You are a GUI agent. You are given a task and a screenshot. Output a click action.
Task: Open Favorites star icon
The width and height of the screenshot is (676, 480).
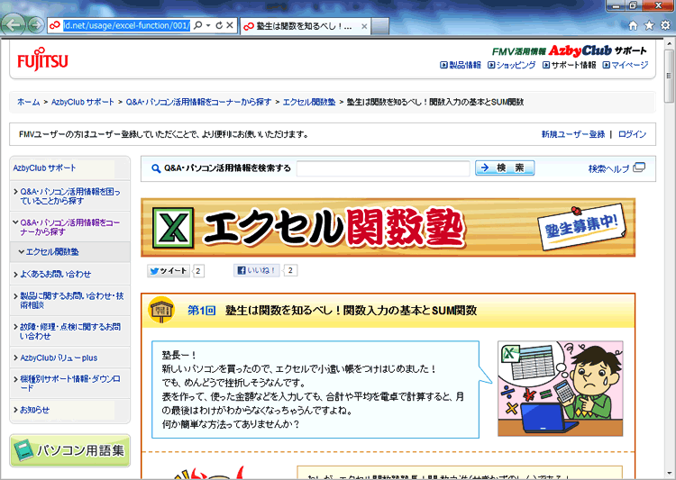click(x=649, y=25)
